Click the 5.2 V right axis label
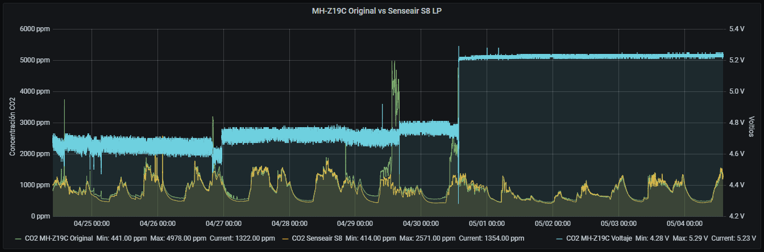Screen dimensions: 764x252 point(736,60)
